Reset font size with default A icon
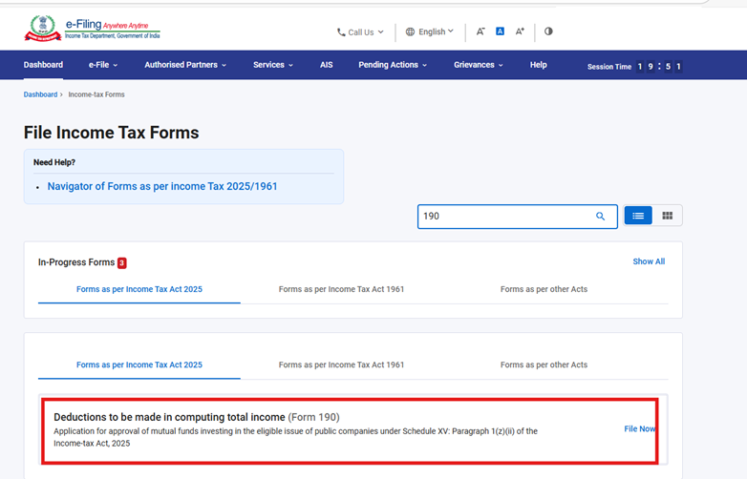747x479 pixels. pyautogui.click(x=500, y=31)
